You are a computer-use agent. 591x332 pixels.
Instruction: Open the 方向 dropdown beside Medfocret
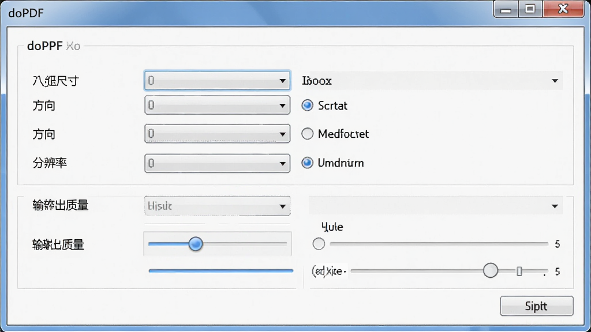(217, 134)
